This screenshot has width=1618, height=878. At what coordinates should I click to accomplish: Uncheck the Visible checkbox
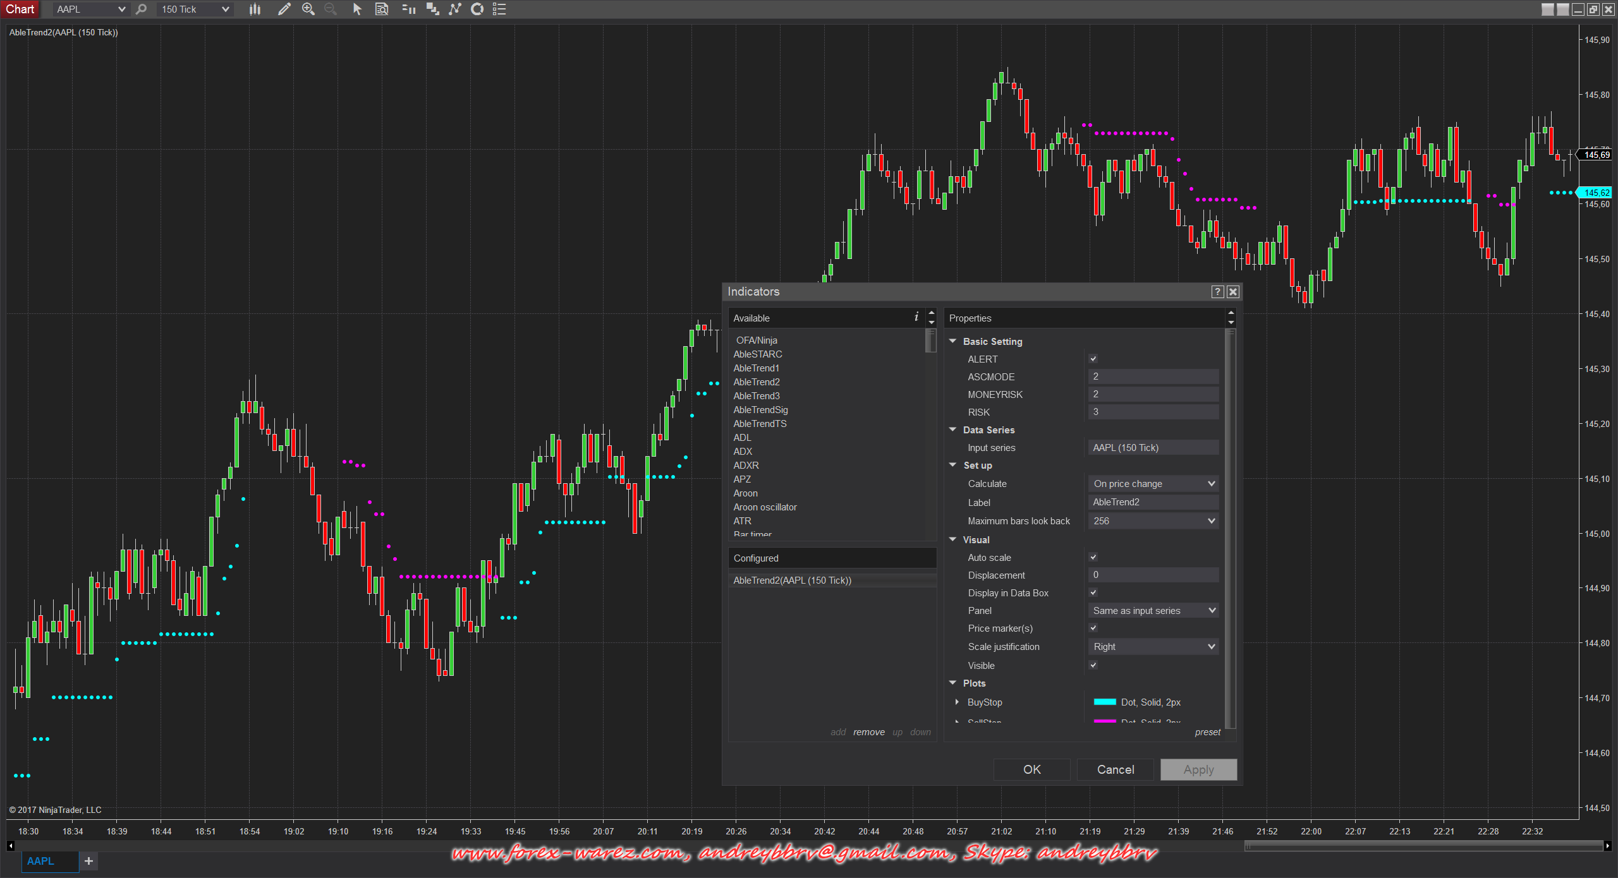tap(1093, 665)
